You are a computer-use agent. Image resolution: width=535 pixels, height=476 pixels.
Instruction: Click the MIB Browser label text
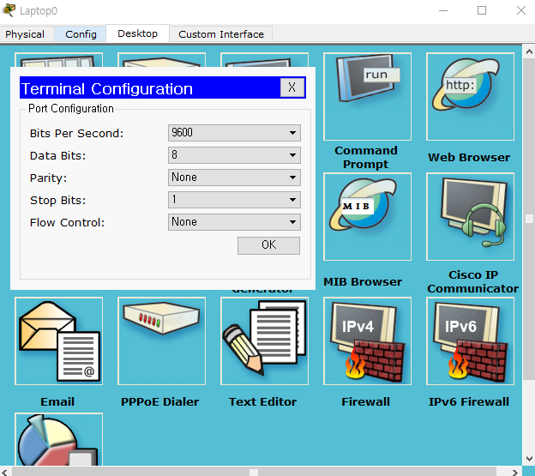(x=363, y=282)
